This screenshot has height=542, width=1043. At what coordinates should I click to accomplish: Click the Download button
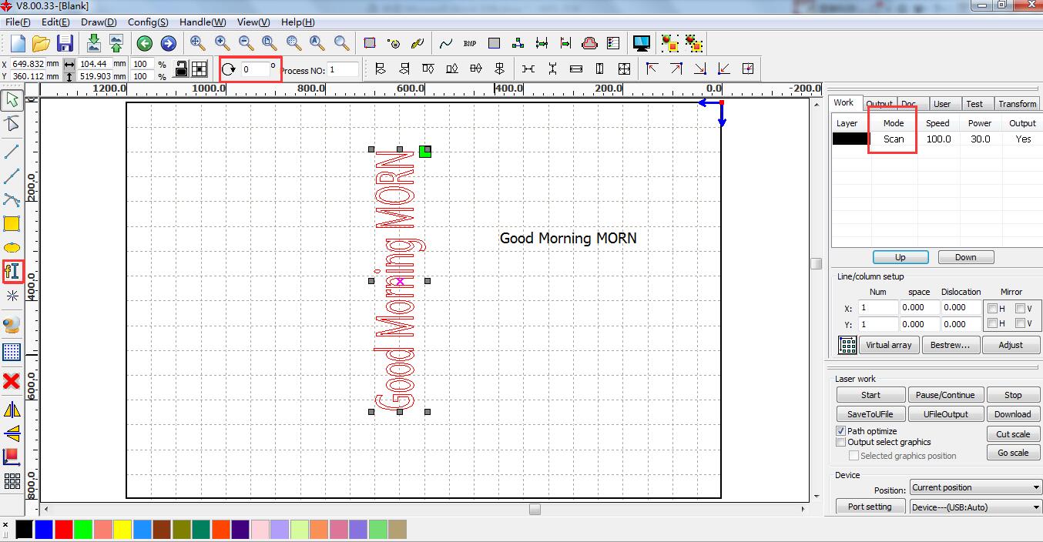tap(1013, 414)
